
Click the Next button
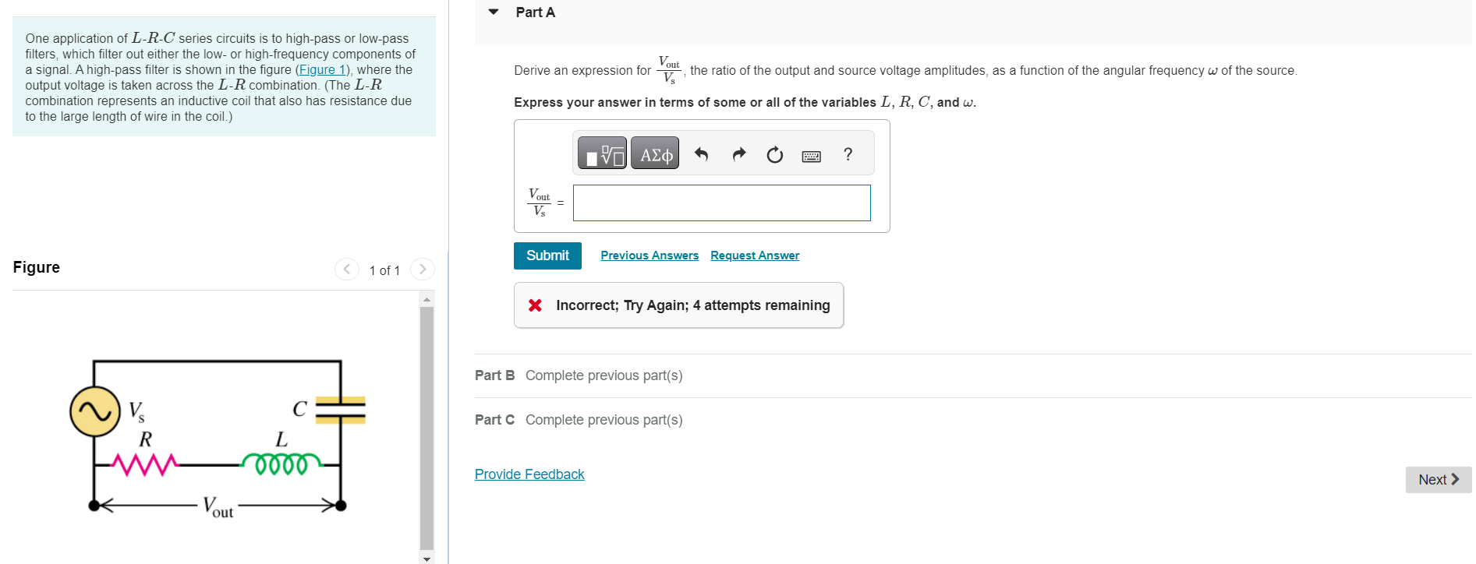1437,479
